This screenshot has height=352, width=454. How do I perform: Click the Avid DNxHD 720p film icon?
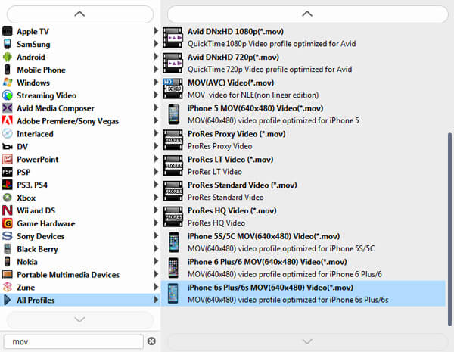tap(173, 63)
